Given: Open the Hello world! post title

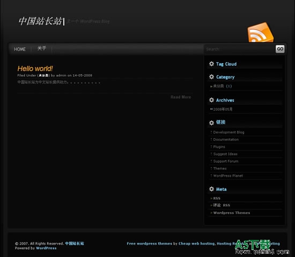Looking at the screenshot, I should [x=35, y=69].
